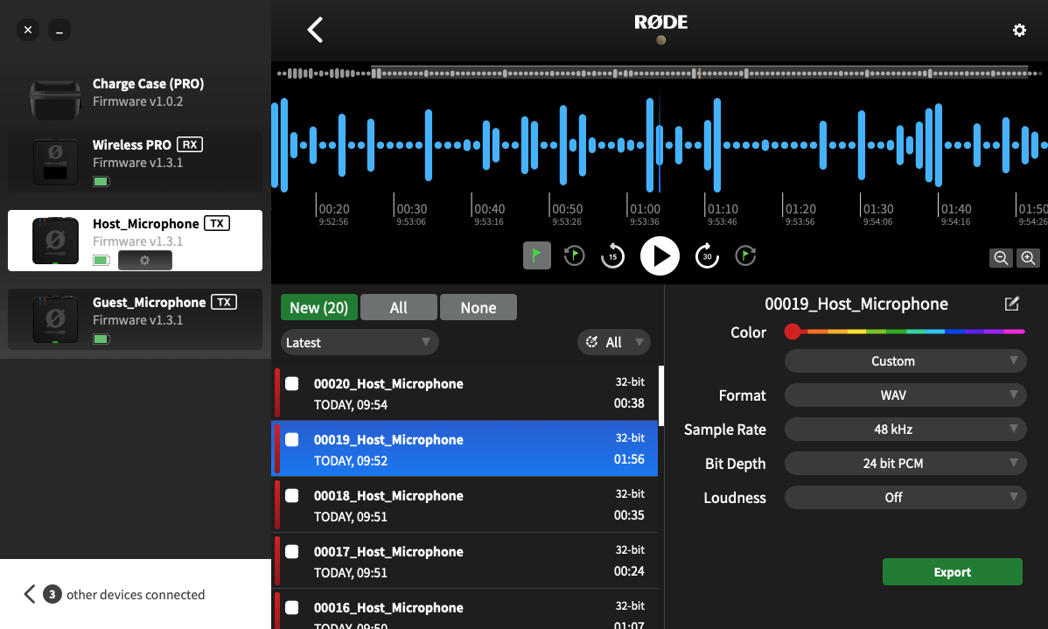The image size is (1048, 629).
Task: Select the Guest_Microphone TX device
Action: coord(135,318)
